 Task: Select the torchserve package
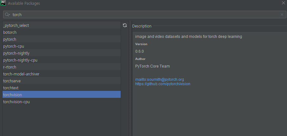point(61,81)
